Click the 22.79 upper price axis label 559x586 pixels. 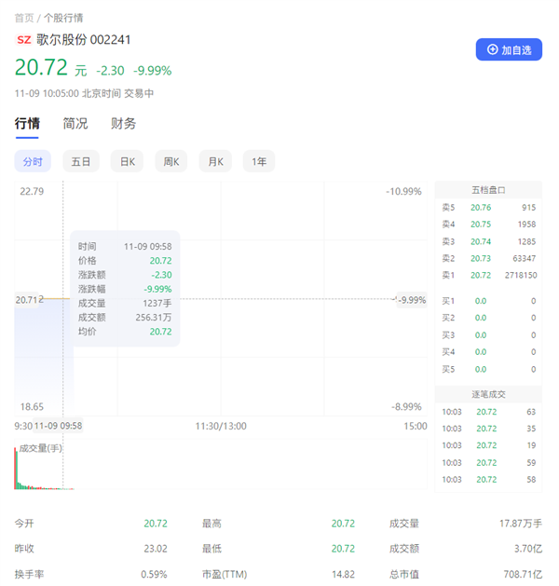click(x=32, y=191)
